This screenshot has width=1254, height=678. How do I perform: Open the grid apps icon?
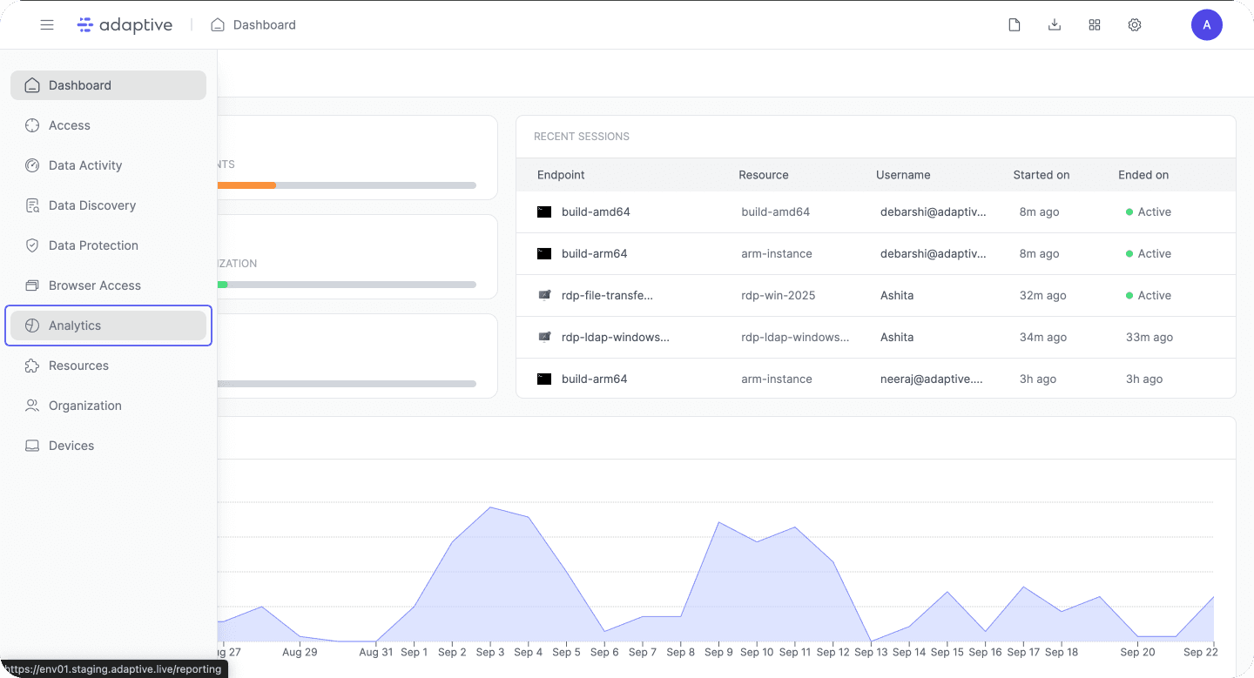tap(1095, 25)
